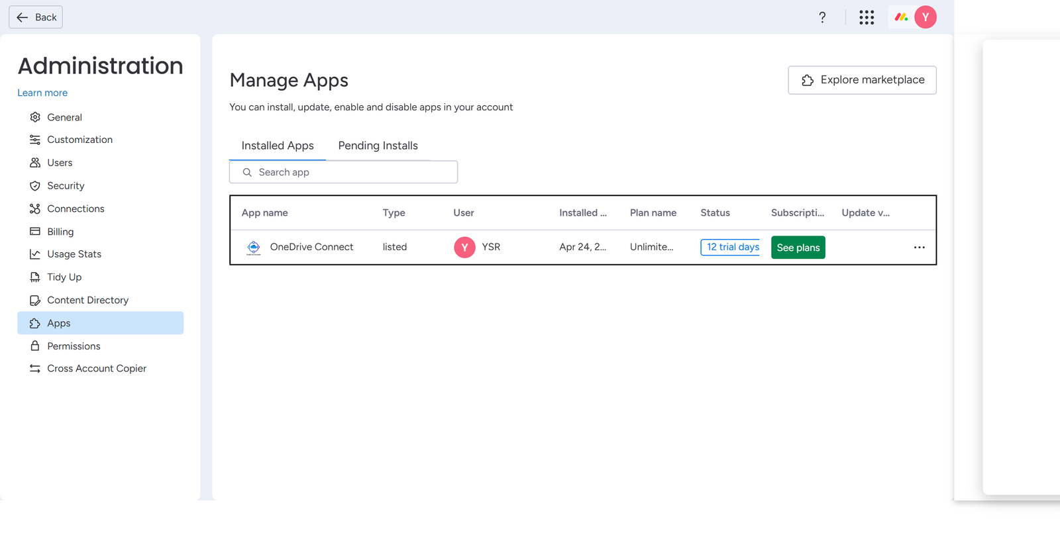Click the Type column header
The width and height of the screenshot is (1060, 556).
coord(394,212)
